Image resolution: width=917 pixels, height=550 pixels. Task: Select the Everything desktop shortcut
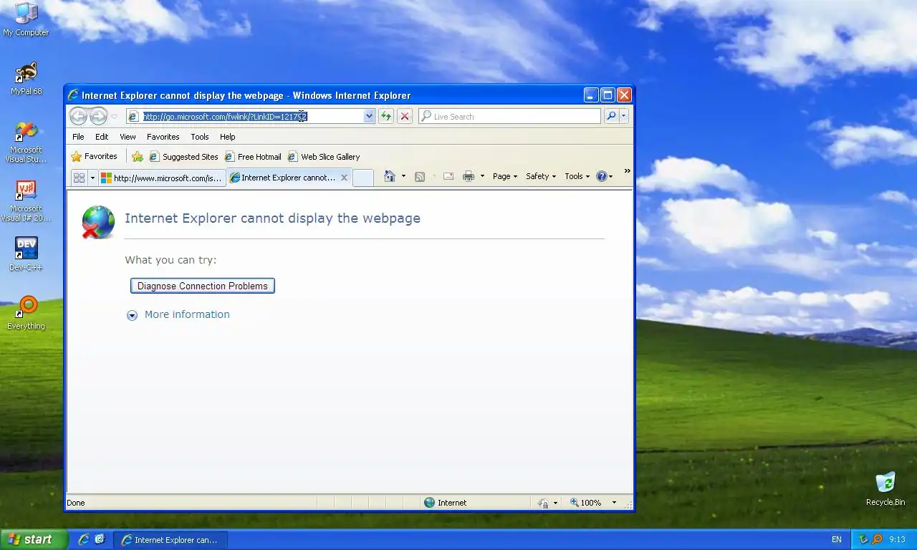[x=26, y=313]
